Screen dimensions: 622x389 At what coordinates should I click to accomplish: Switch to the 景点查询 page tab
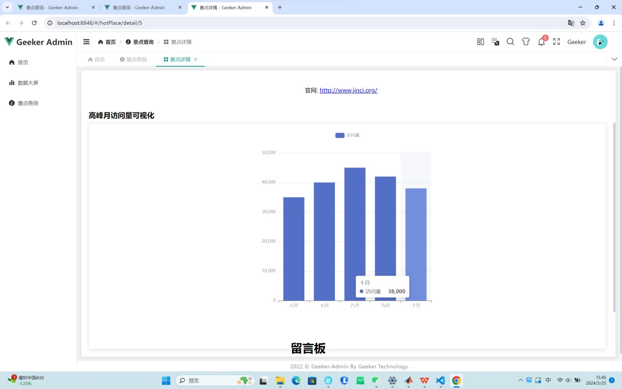coord(133,59)
